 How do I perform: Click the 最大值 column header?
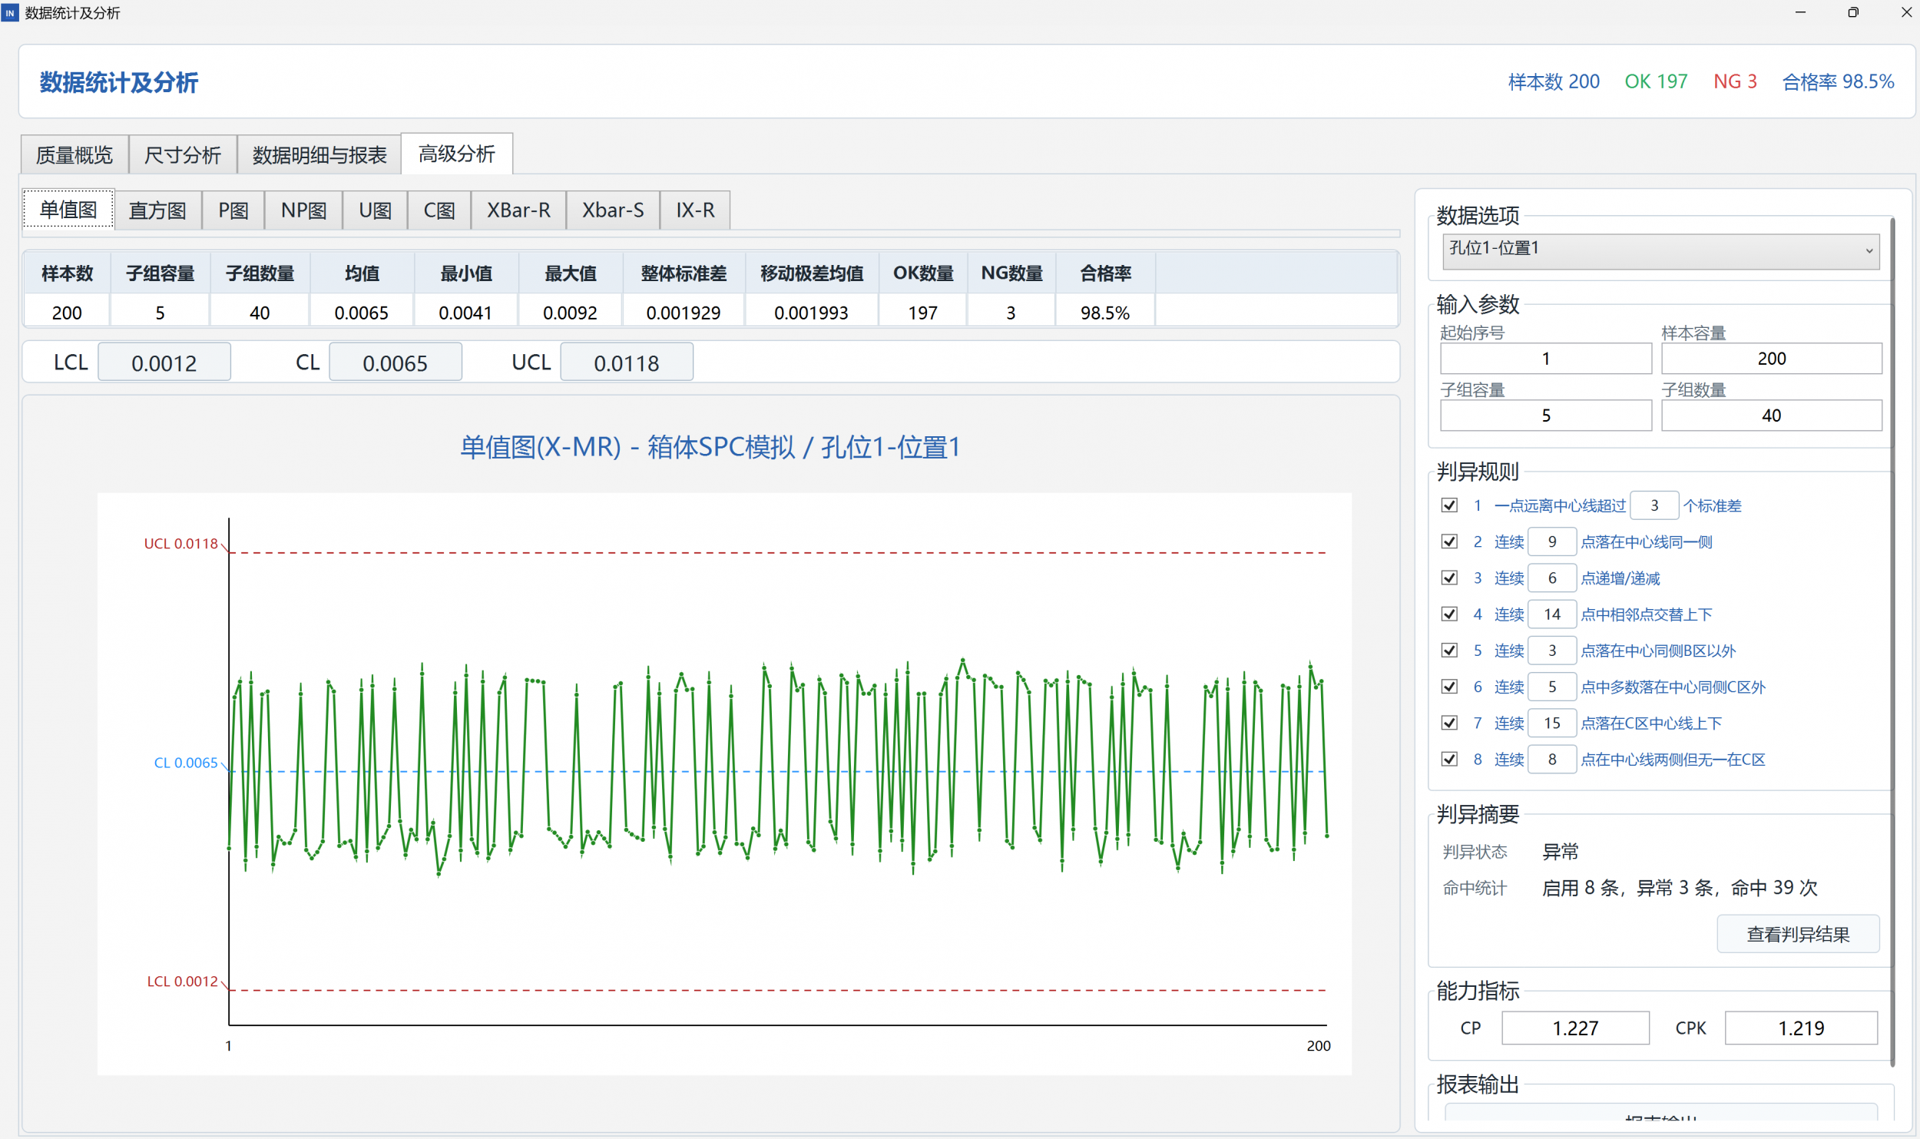571,273
